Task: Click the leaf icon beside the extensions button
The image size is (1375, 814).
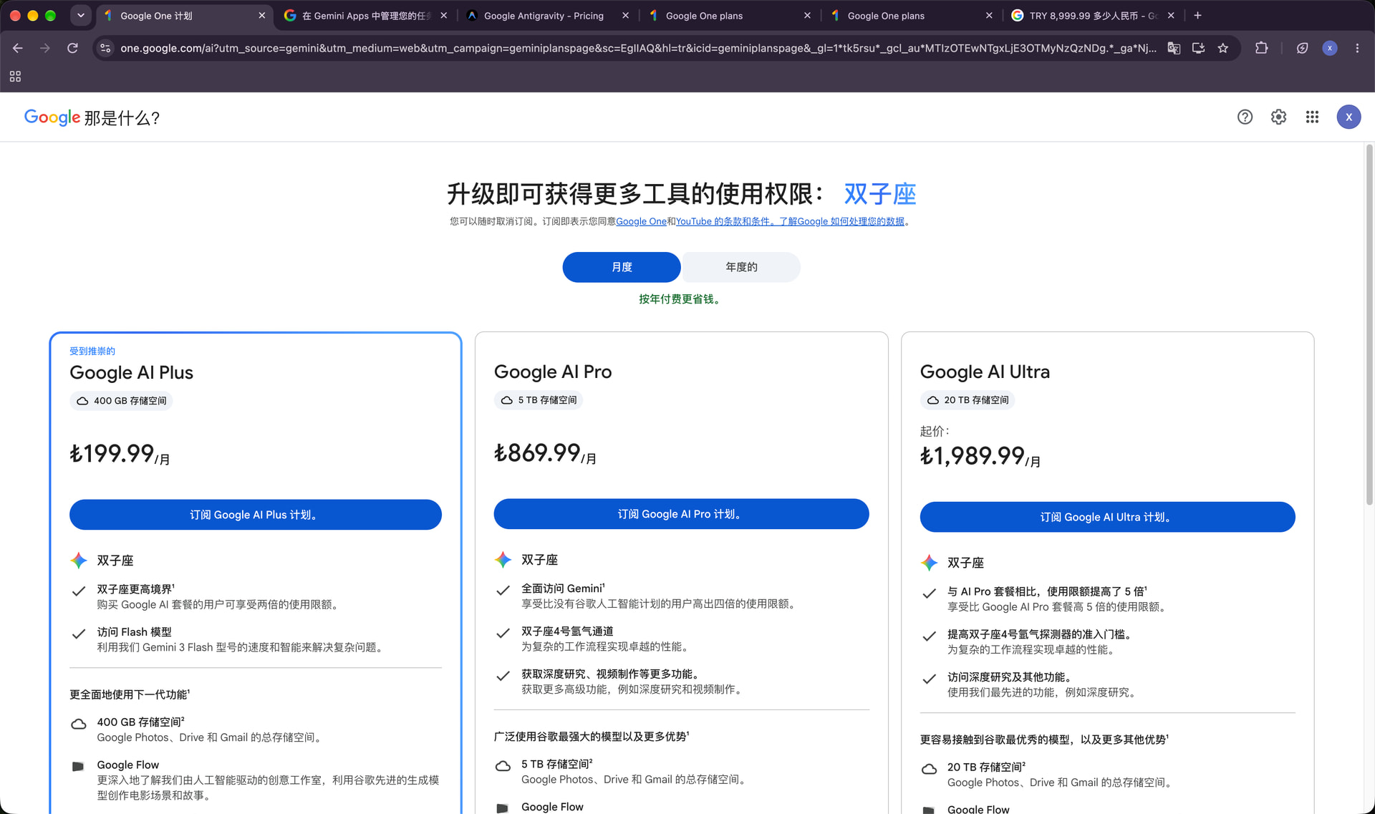Action: click(x=1302, y=48)
